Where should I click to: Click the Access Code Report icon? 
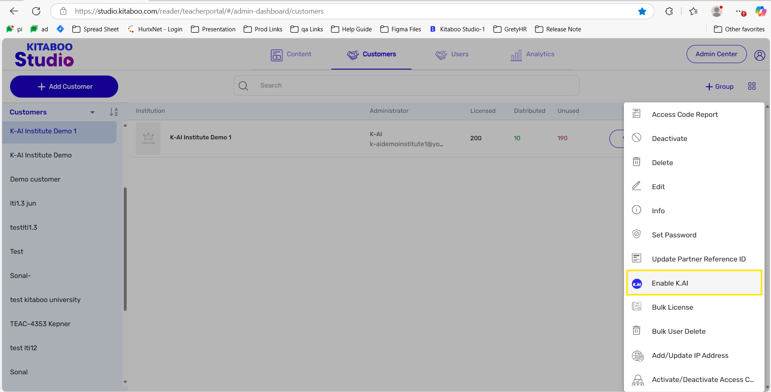[x=636, y=114]
